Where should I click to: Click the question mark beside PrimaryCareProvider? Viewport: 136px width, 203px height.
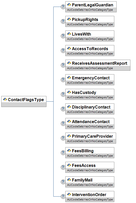point(63,138)
